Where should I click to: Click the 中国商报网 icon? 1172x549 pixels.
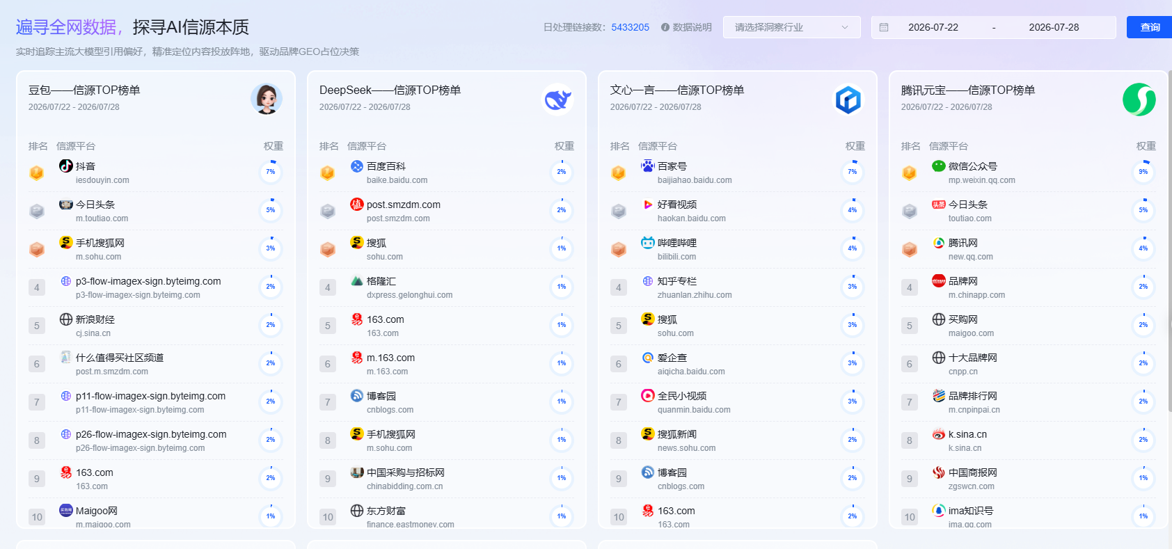tap(939, 472)
